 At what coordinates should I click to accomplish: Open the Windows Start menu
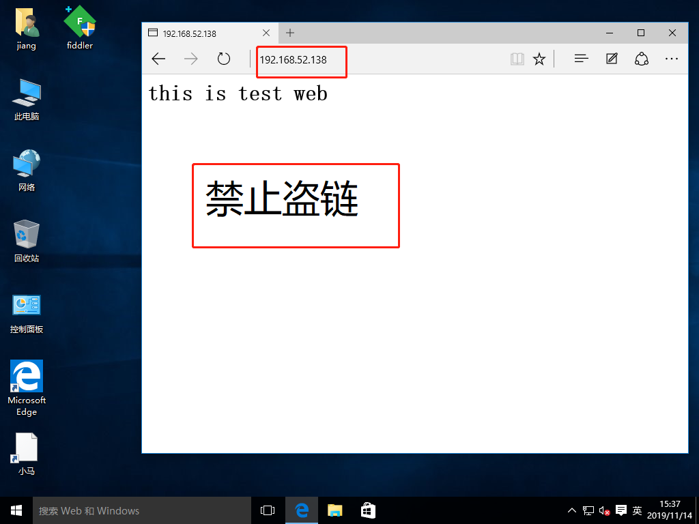[x=16, y=510]
